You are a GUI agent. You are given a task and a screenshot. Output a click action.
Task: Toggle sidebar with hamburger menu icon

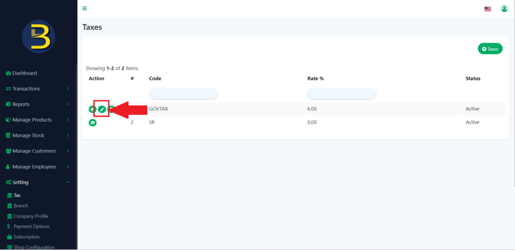coord(84,9)
